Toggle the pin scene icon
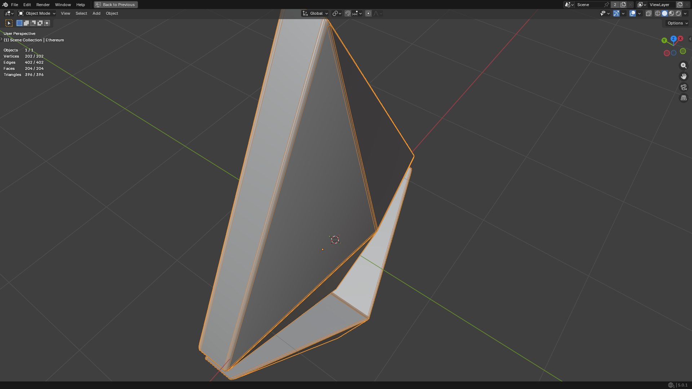692x389 pixels. coord(607,5)
